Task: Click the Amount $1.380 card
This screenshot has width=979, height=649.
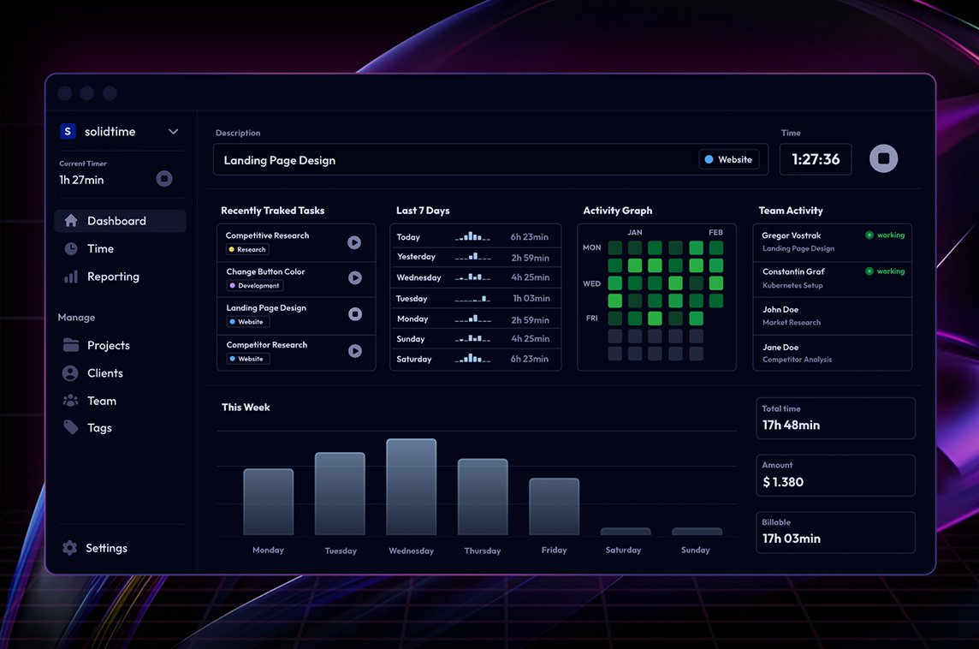Action: (x=835, y=475)
